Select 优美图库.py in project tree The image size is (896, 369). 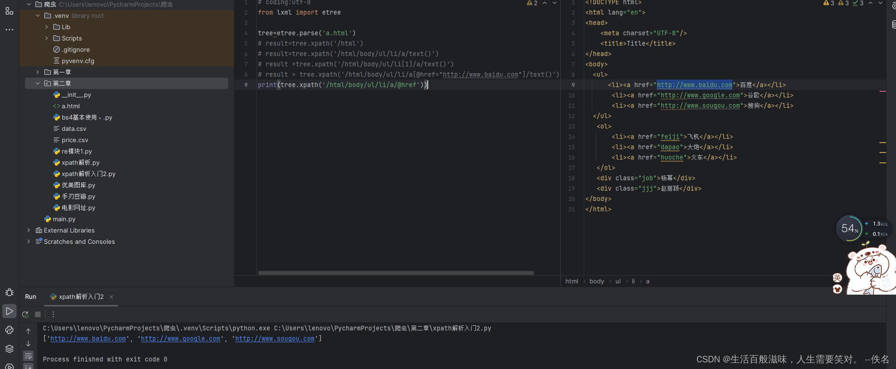tap(74, 185)
